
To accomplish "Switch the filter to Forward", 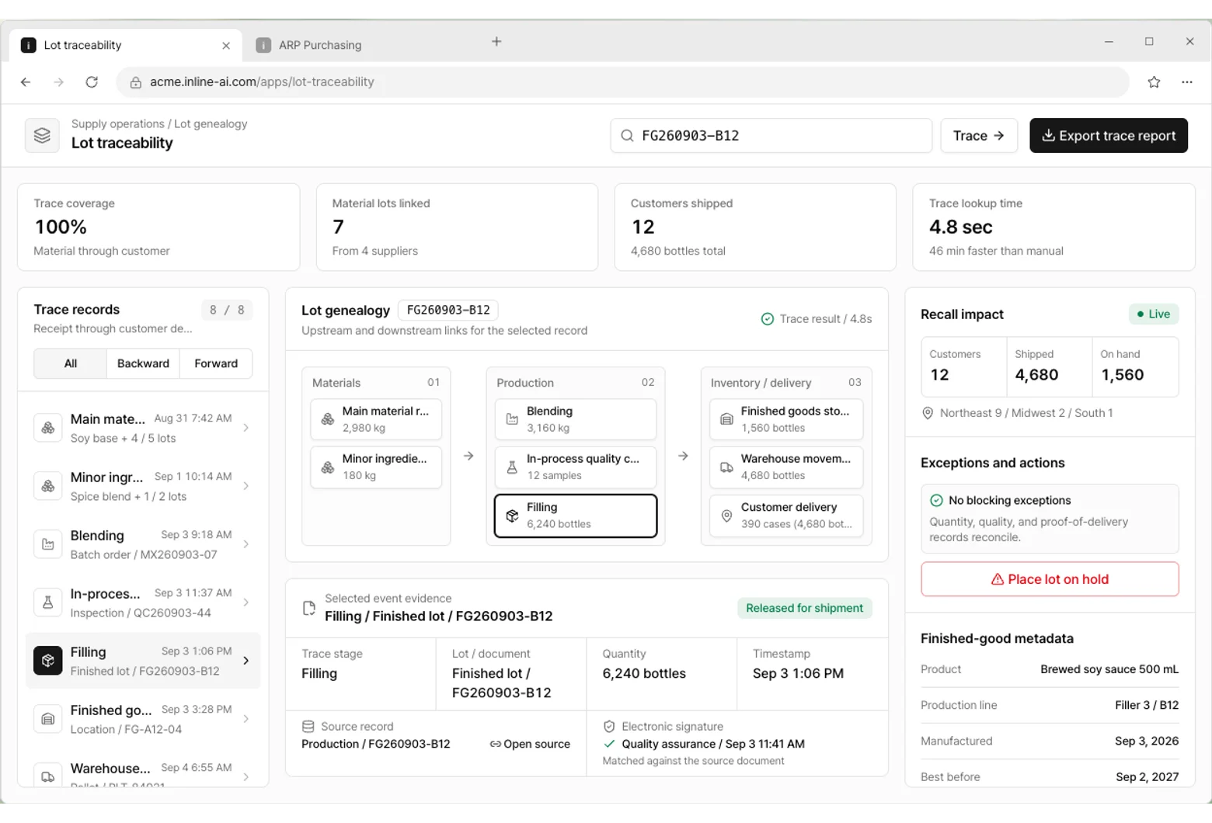I will [216, 363].
